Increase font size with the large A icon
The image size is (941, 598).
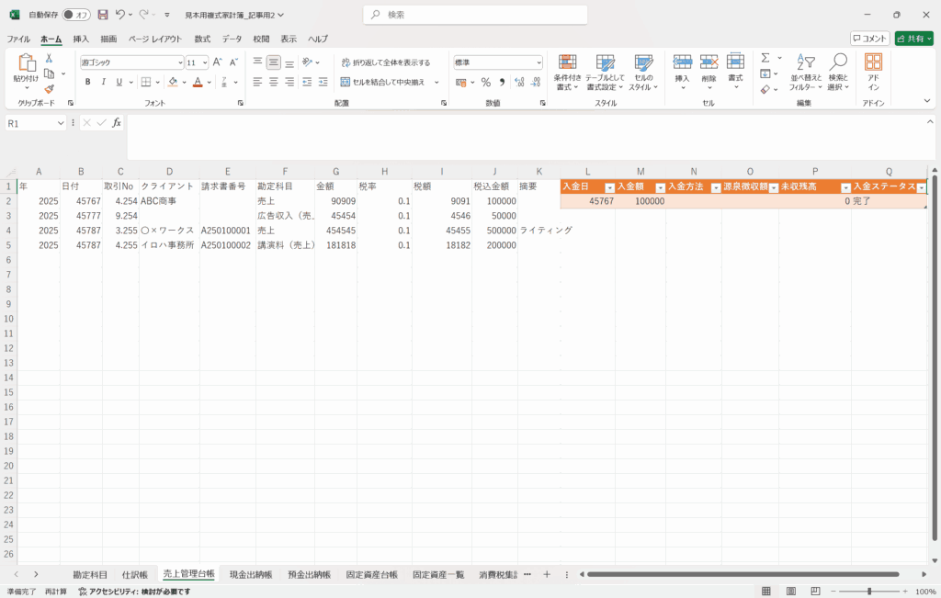(x=218, y=62)
